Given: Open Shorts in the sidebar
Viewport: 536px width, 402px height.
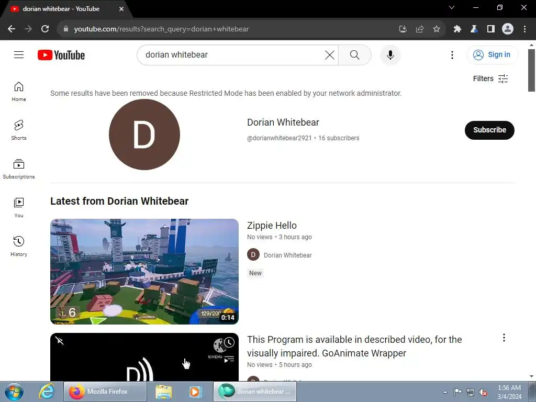Looking at the screenshot, I should [x=19, y=130].
